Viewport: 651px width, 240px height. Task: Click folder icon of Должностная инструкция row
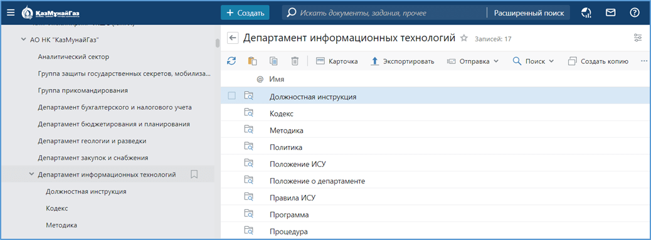249,96
